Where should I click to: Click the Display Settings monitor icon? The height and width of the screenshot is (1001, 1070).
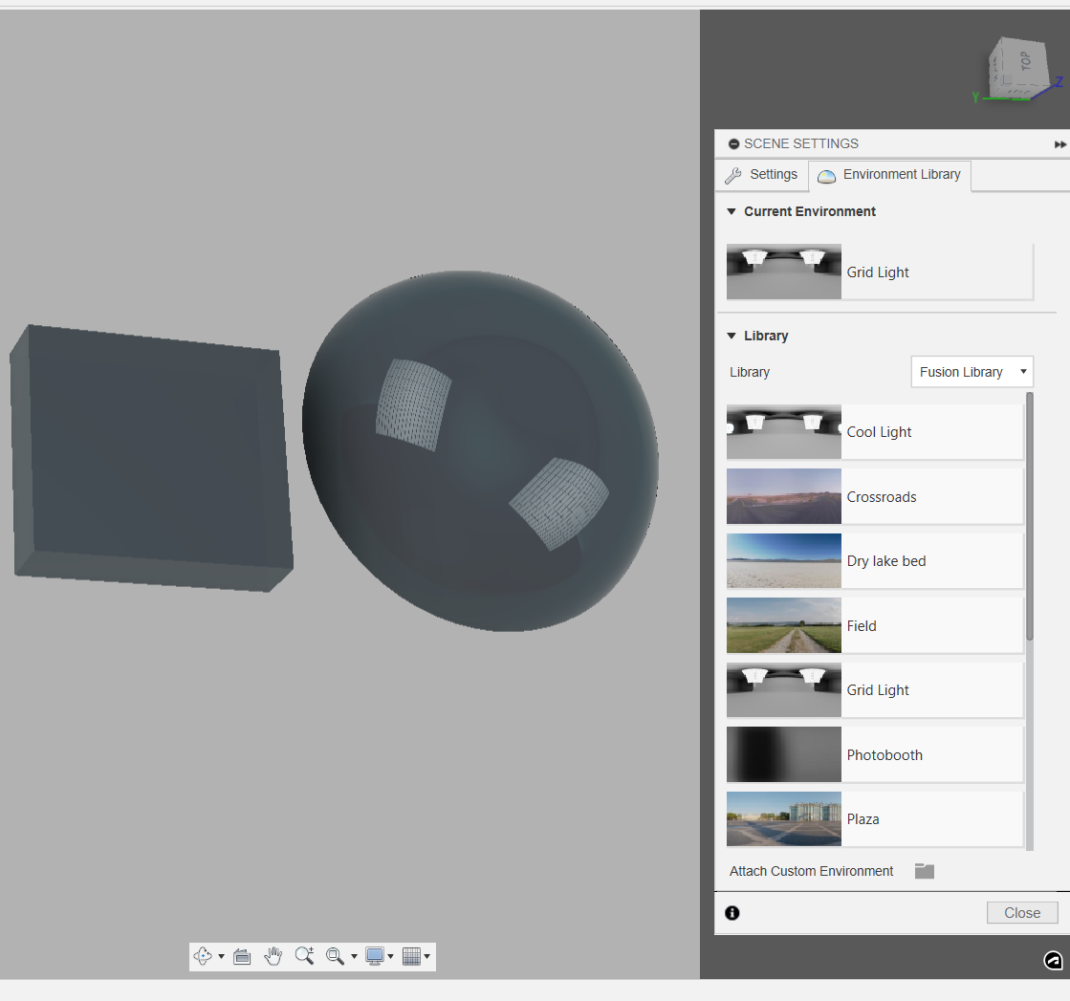376,956
